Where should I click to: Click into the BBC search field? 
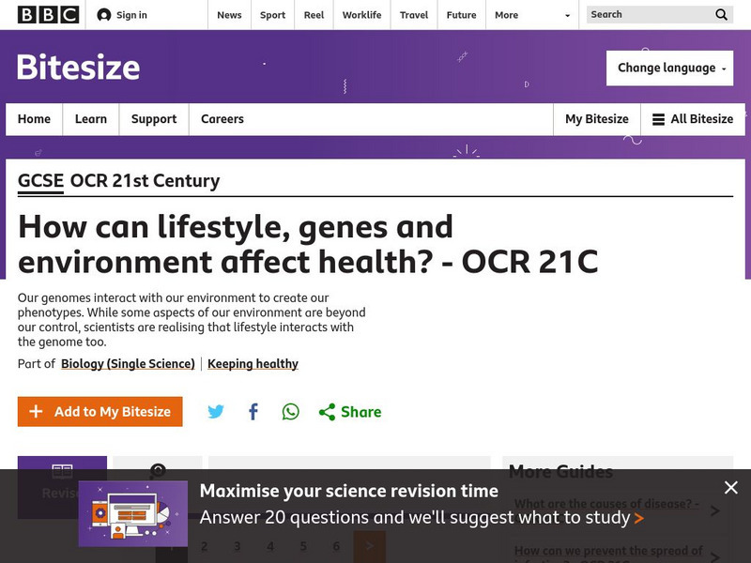(648, 15)
